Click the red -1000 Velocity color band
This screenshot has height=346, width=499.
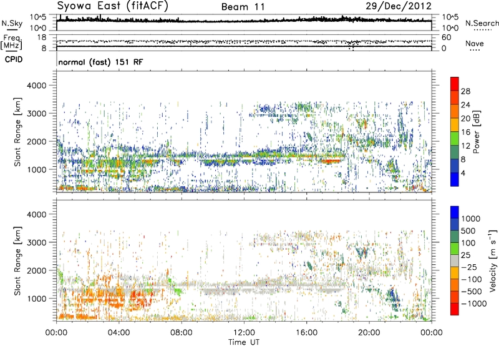pyautogui.click(x=455, y=309)
